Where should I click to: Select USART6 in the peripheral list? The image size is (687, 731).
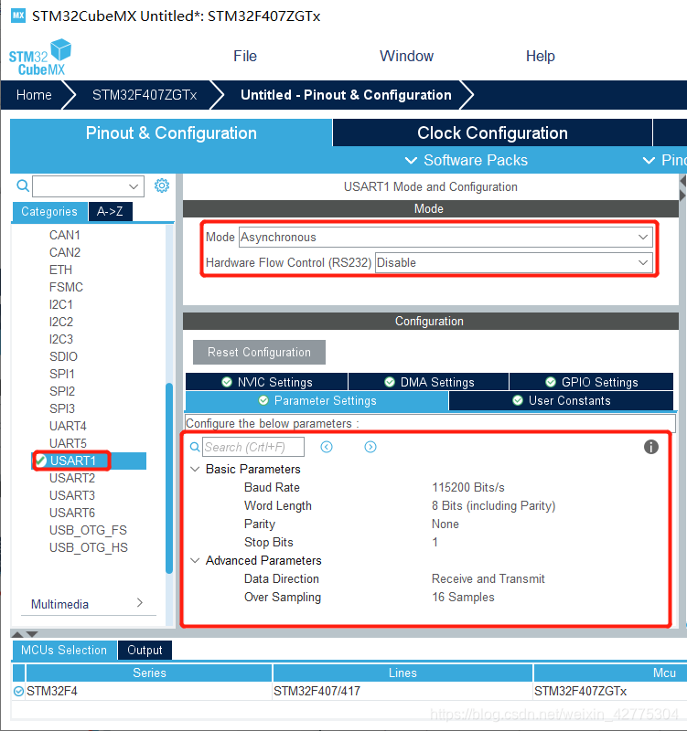point(72,513)
